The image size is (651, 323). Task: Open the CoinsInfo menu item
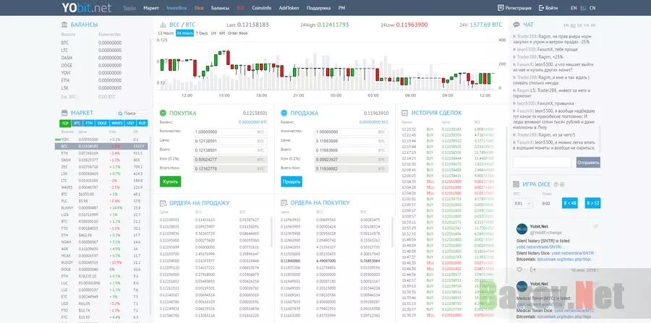[262, 8]
